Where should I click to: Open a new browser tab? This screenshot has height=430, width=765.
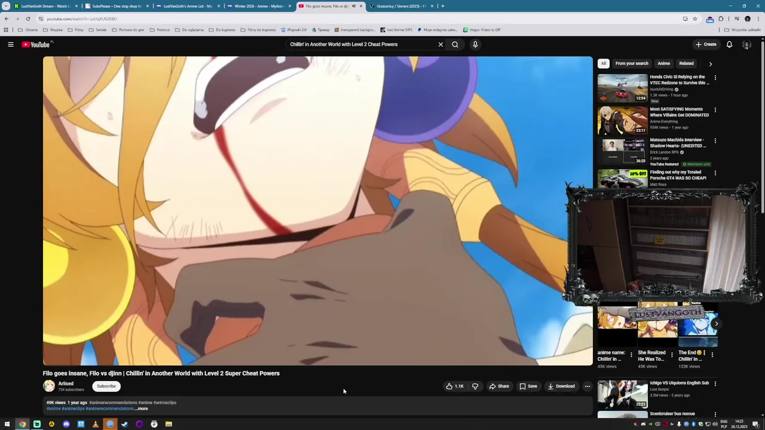pyautogui.click(x=442, y=6)
